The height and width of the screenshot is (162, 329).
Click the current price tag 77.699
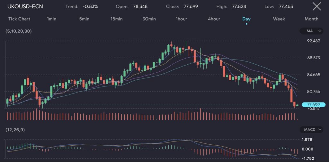pos(314,105)
